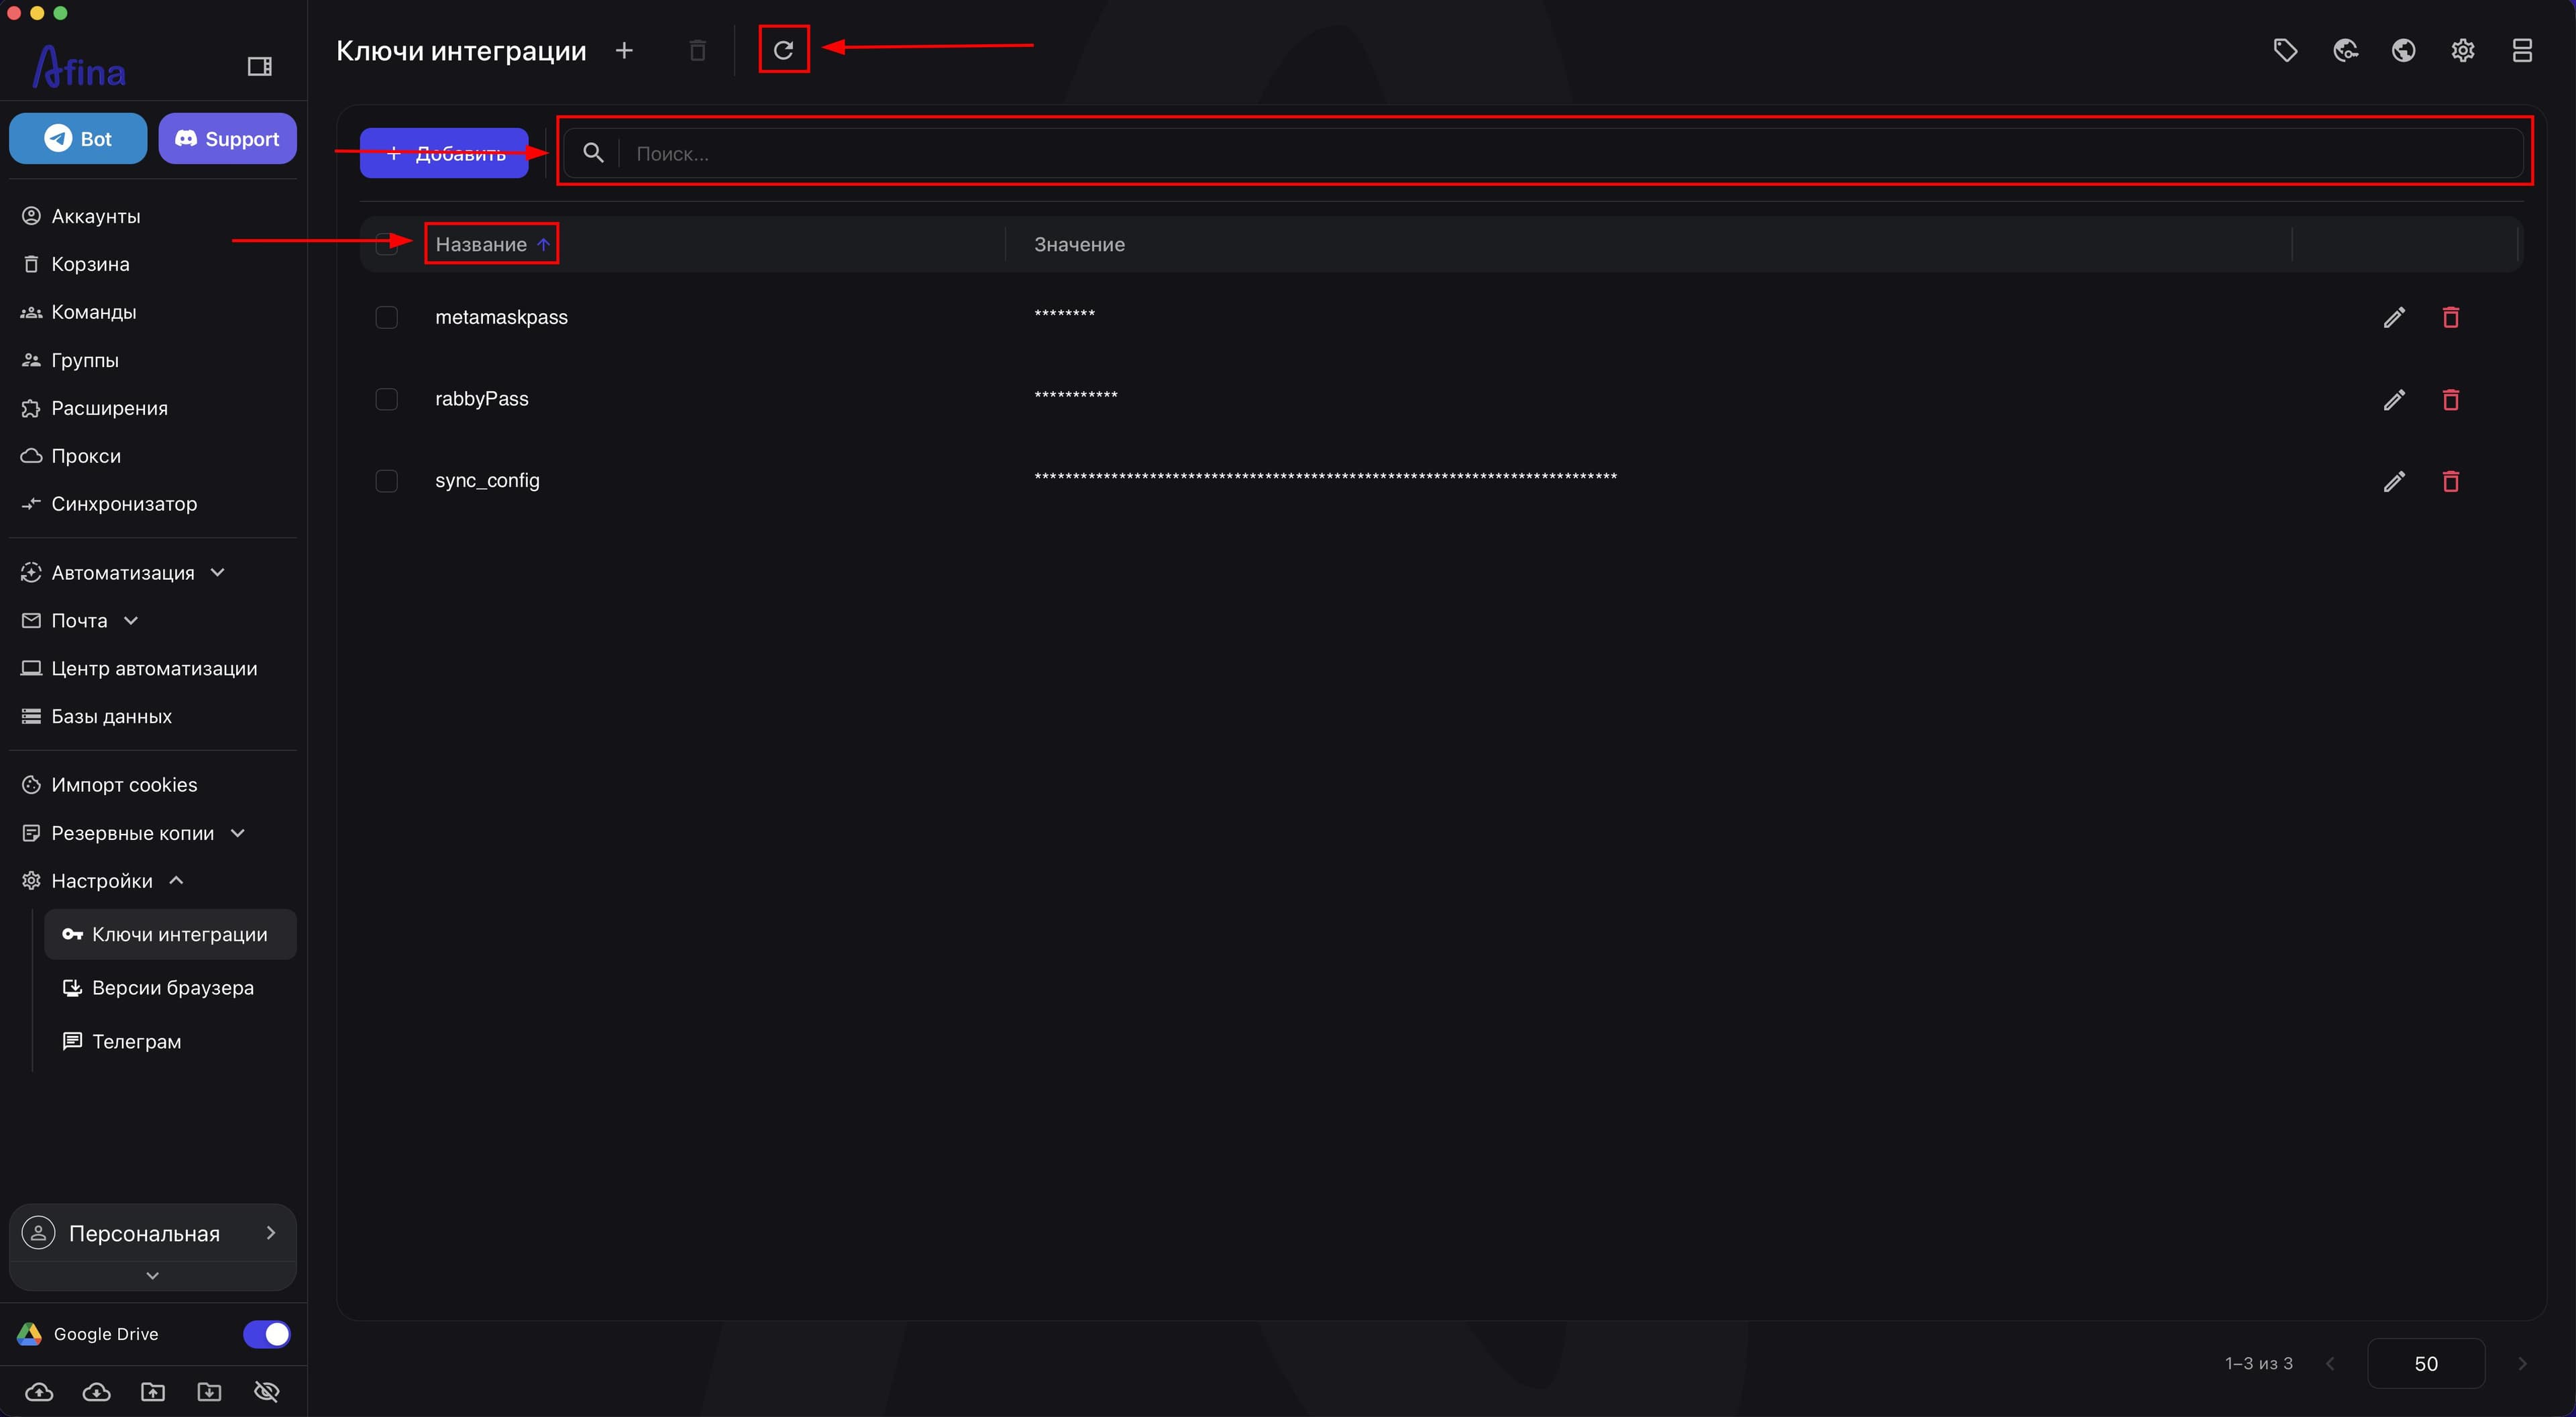Delete the rabbyPass key using trash icon

pyautogui.click(x=2451, y=399)
